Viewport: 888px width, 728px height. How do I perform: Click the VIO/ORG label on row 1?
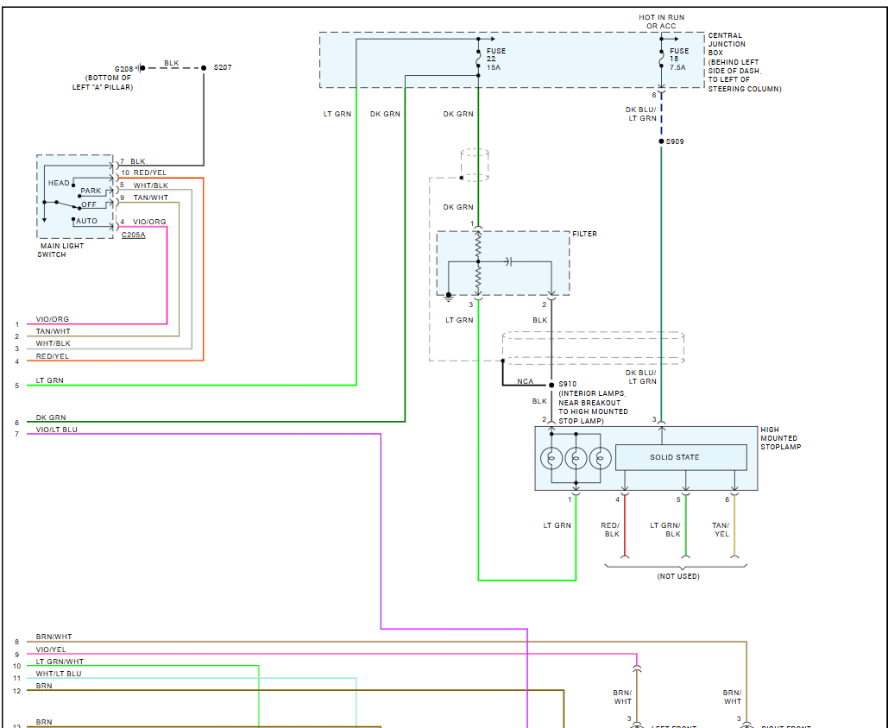tap(53, 319)
